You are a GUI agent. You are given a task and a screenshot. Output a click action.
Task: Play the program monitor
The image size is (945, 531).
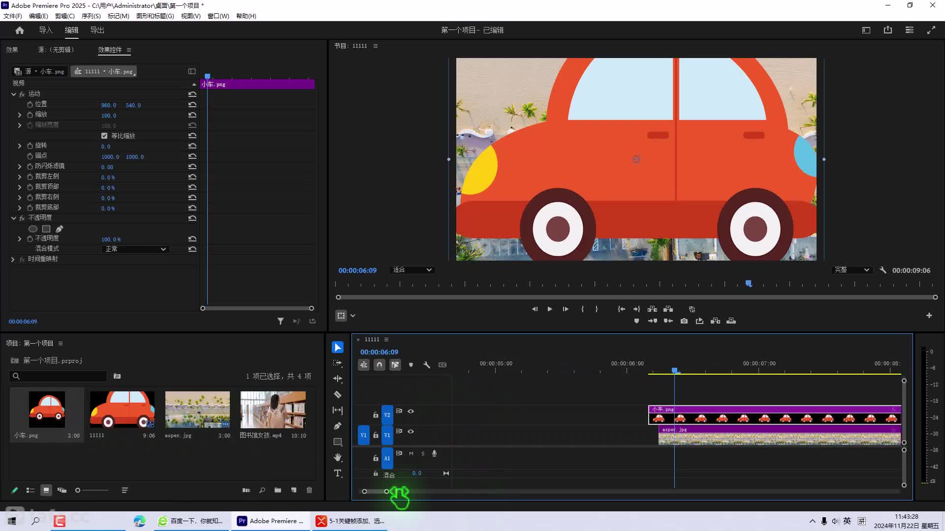coord(550,309)
